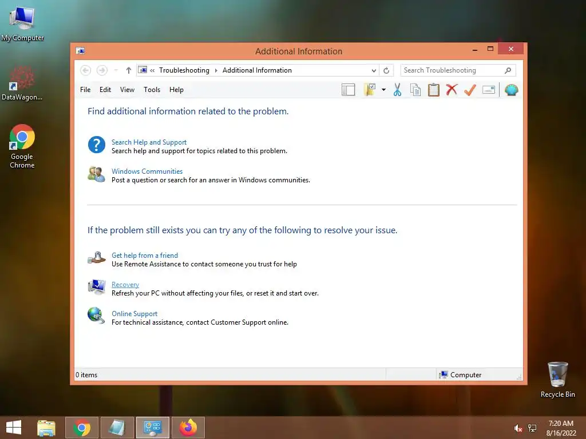
Task: Open the Online Support link
Action: pyautogui.click(x=134, y=314)
